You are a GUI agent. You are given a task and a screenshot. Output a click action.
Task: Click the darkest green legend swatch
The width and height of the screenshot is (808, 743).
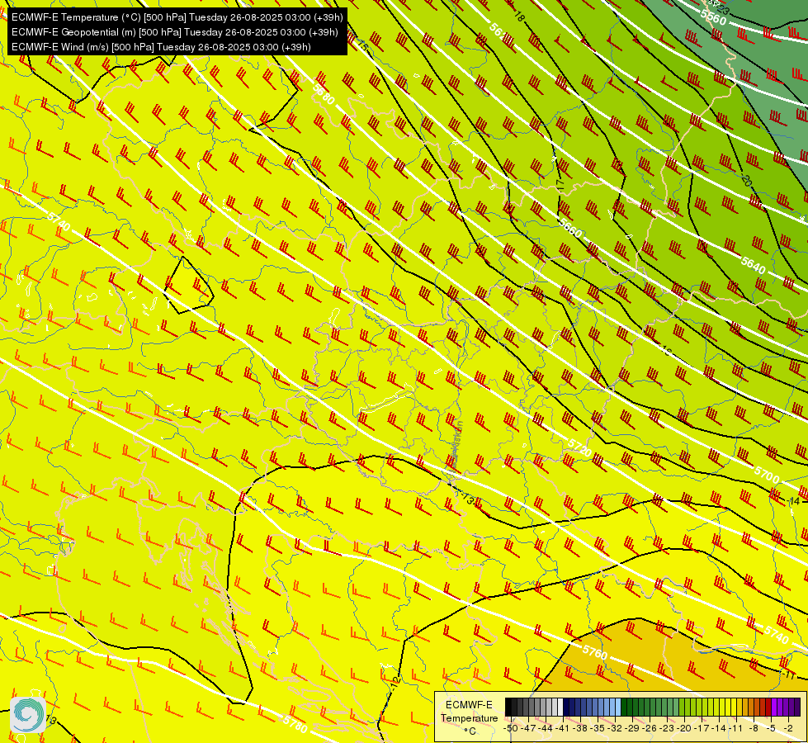[624, 707]
